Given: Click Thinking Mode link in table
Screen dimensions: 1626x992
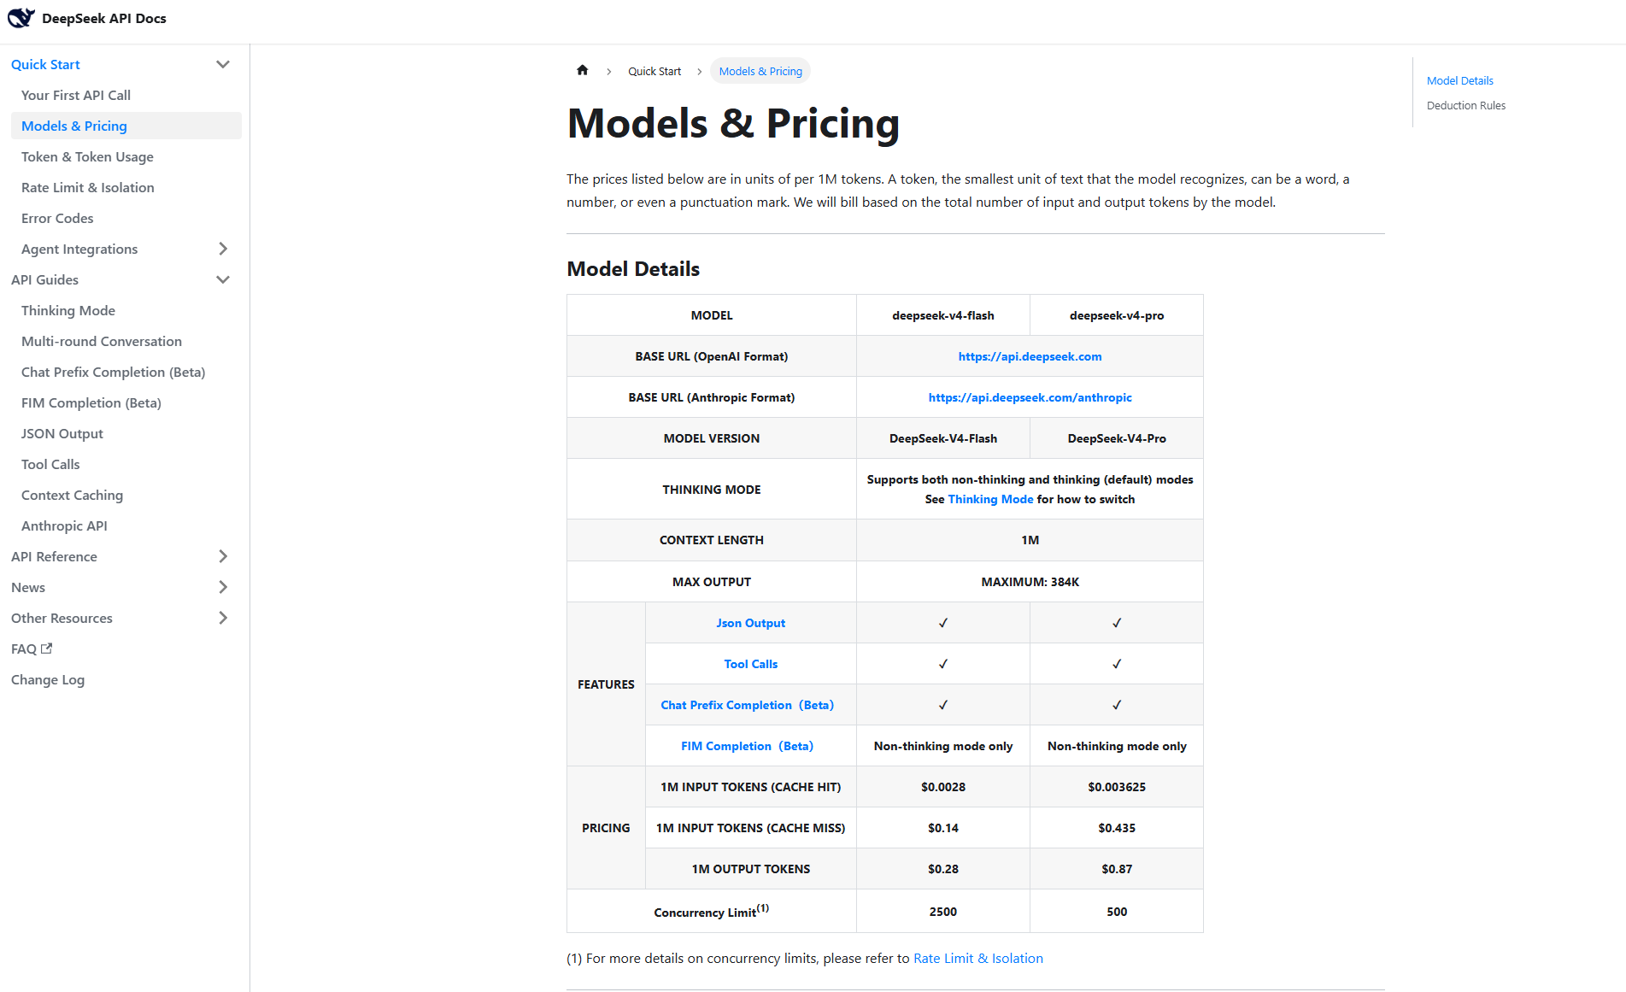Looking at the screenshot, I should [990, 499].
